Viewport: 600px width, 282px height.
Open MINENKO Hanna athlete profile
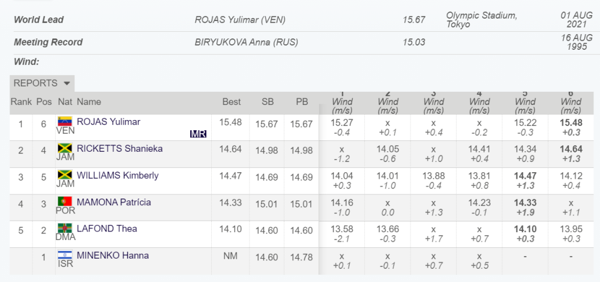(113, 256)
